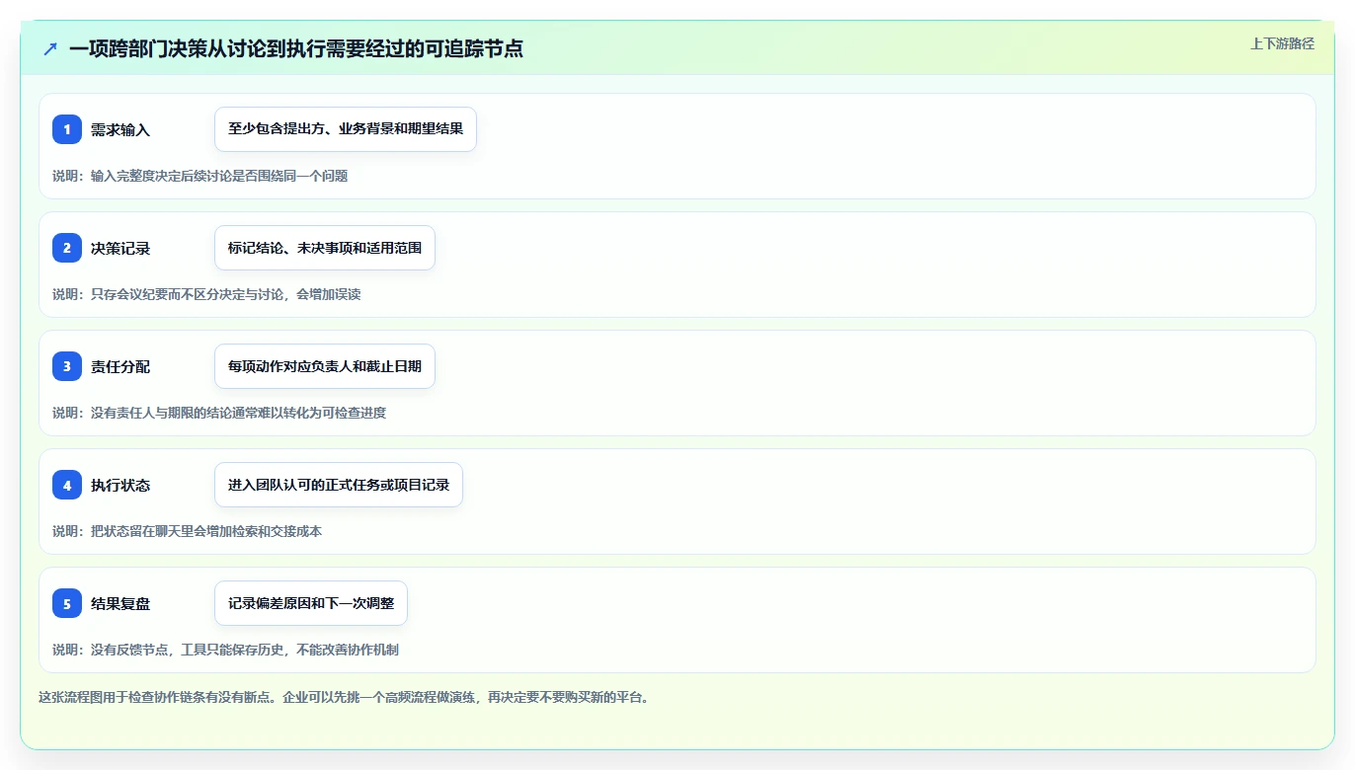Select the chip 每项动作对应负责人和截止日期
This screenshot has width=1355, height=770.
325,366
